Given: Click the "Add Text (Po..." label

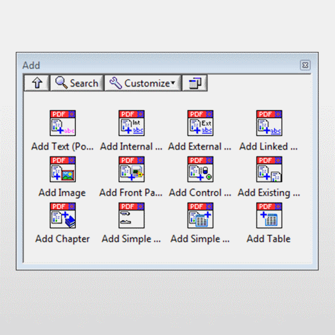Looking at the screenshot, I should pos(63,147).
